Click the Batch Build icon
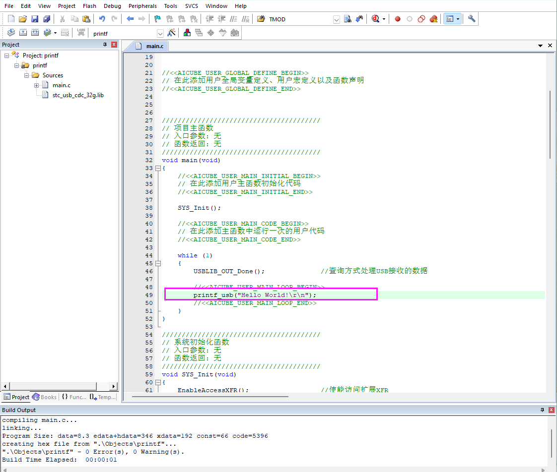The width and height of the screenshot is (557, 472). pyautogui.click(x=47, y=33)
